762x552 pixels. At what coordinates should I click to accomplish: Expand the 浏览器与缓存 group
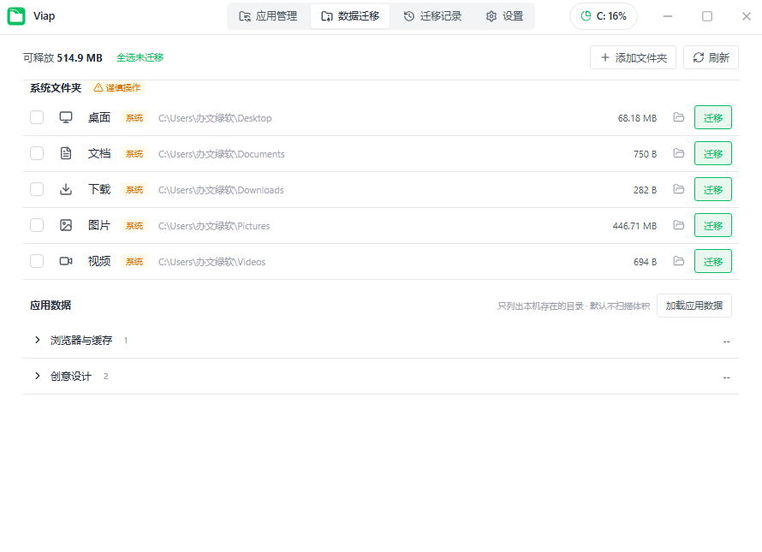[x=38, y=340]
